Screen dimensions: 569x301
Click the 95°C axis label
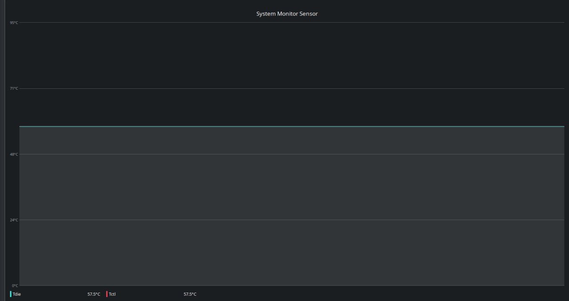[x=14, y=23]
